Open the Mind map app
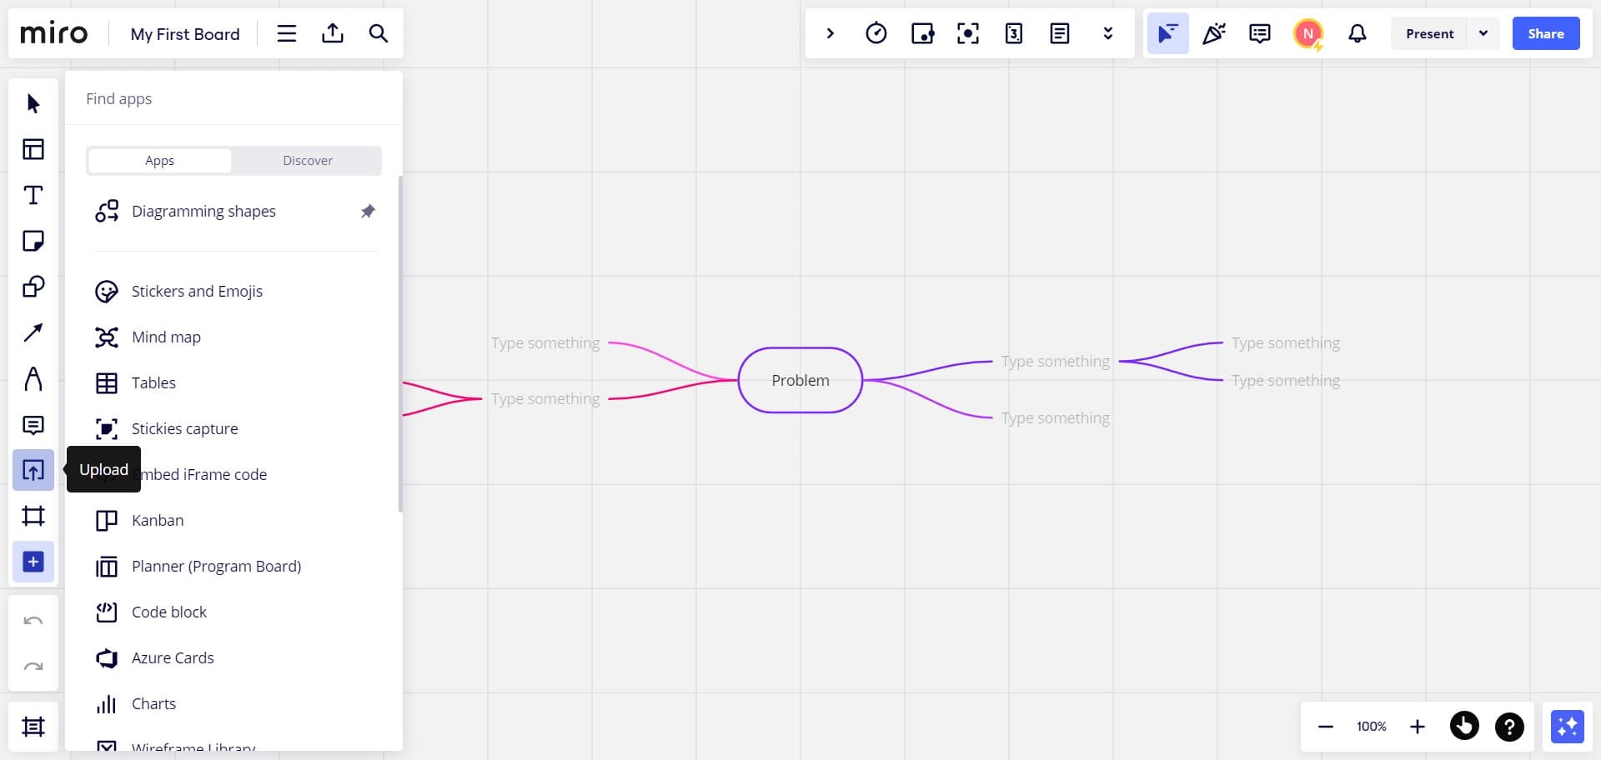The image size is (1601, 760). point(166,337)
